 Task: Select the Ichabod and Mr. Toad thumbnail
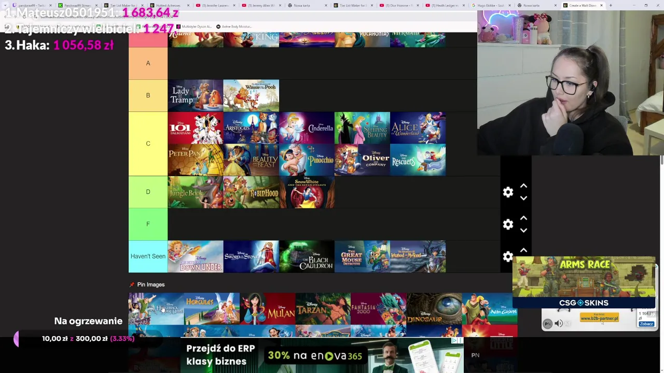coord(418,256)
